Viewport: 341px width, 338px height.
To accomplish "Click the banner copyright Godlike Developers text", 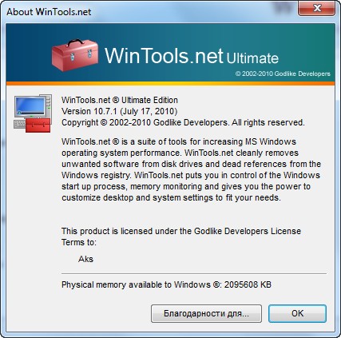I will pyautogui.click(x=283, y=74).
